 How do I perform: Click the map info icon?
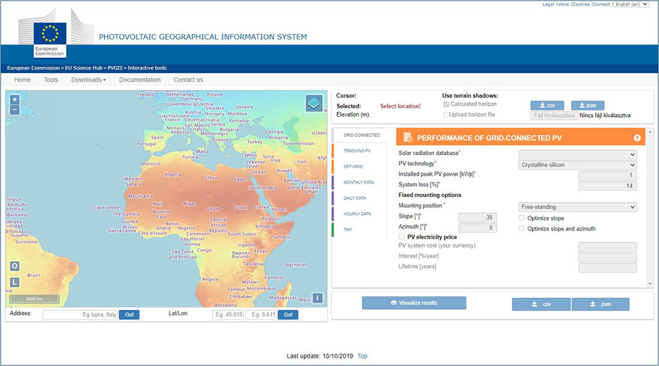coord(317,298)
